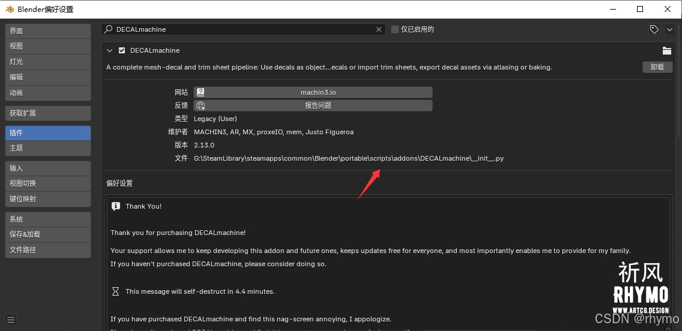Click the __init__.py file path text
The height and width of the screenshot is (331, 682).
click(x=349, y=158)
